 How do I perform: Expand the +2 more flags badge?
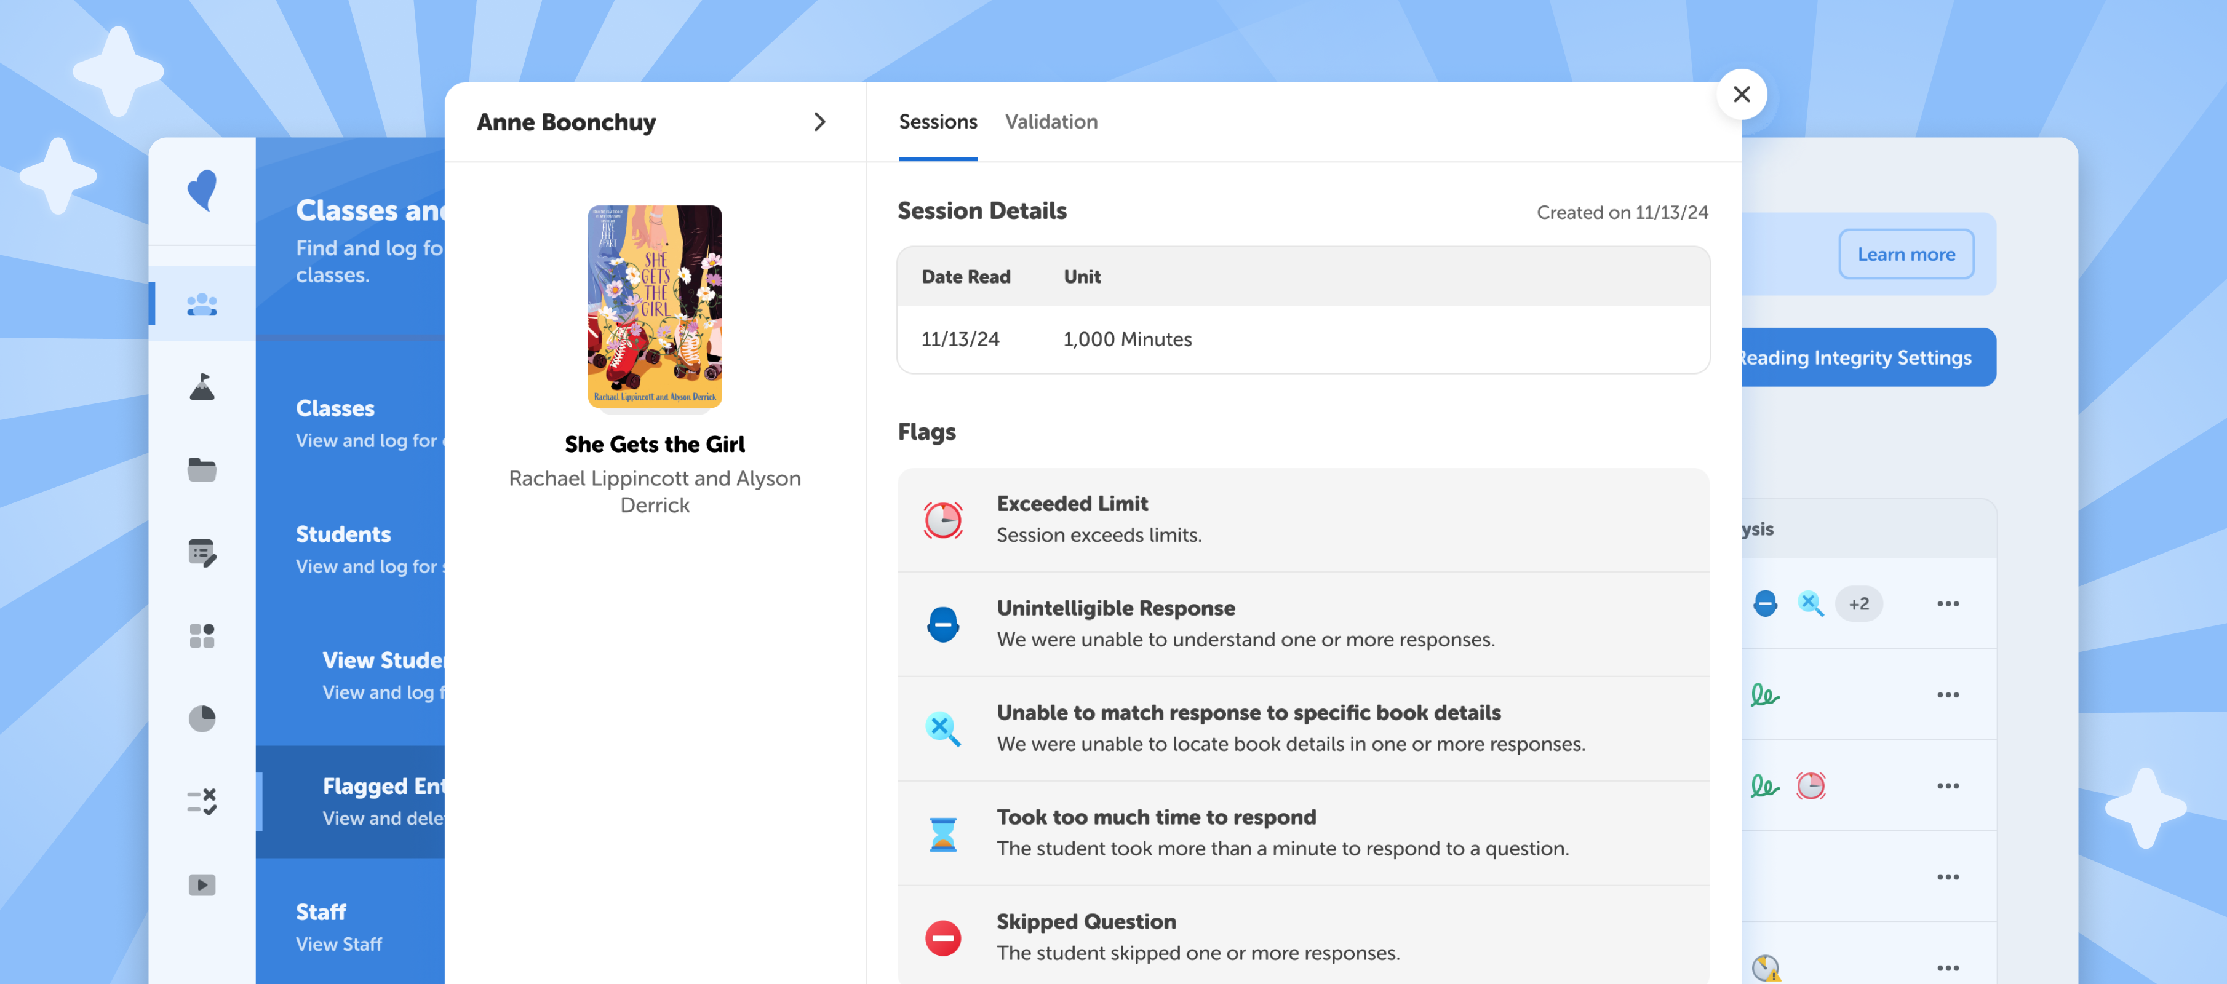pyautogui.click(x=1858, y=604)
